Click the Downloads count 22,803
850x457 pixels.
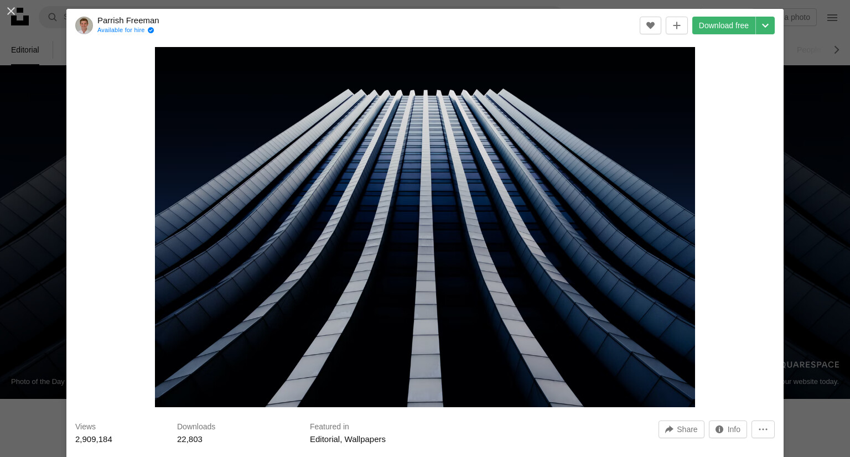[x=190, y=439]
